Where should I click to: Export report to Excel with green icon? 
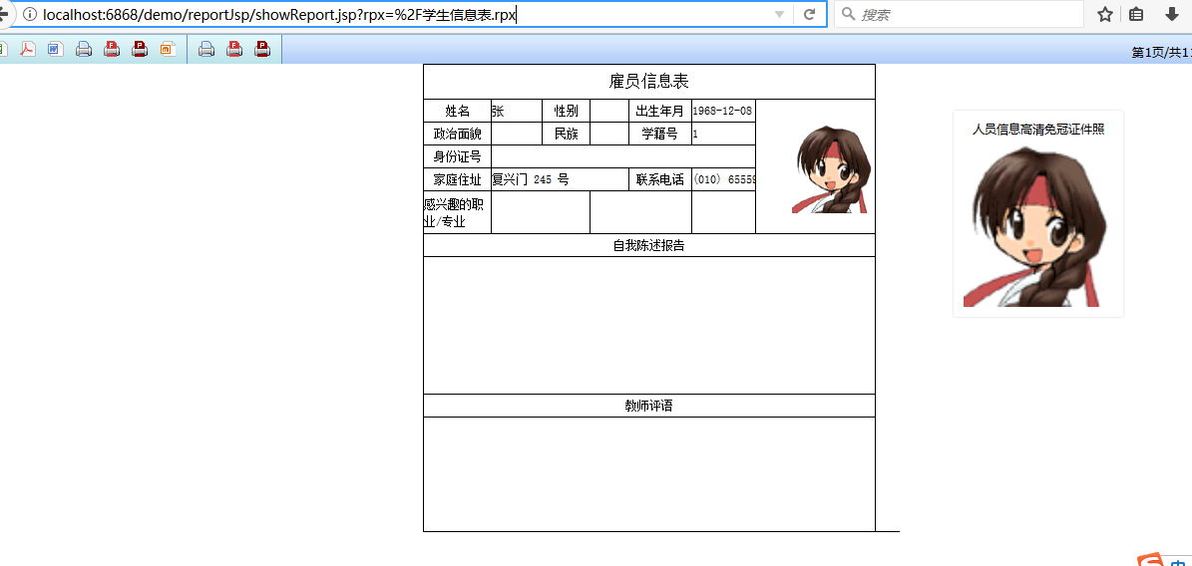tap(2, 50)
